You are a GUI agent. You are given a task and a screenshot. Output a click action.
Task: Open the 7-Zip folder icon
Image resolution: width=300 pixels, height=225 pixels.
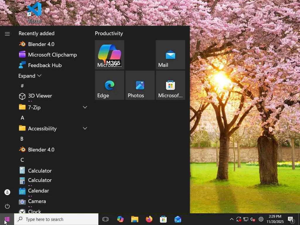coord(22,107)
